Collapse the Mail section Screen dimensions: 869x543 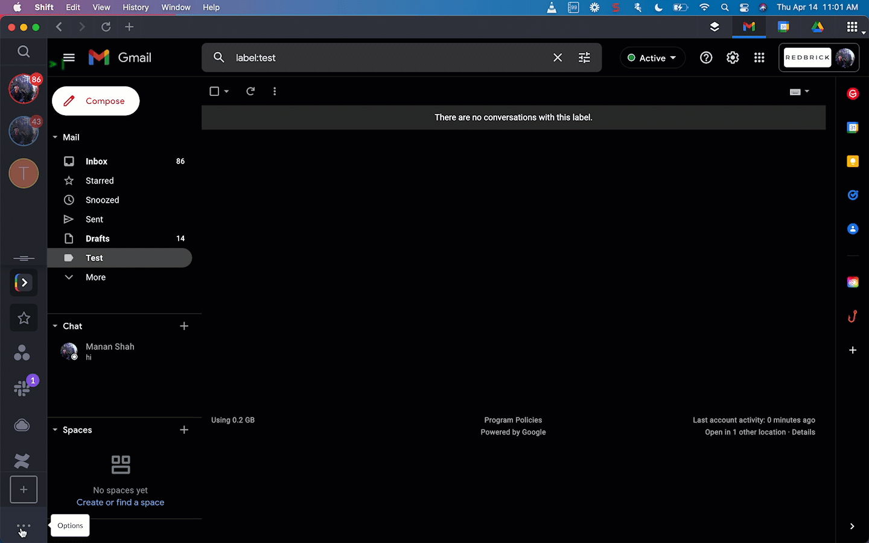click(55, 138)
